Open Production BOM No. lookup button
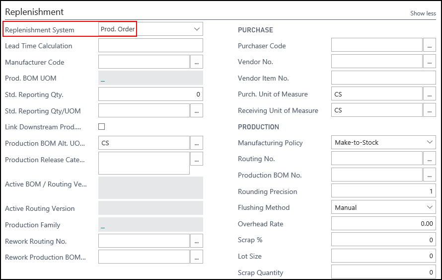This screenshot has width=442, height=280. (x=430, y=175)
